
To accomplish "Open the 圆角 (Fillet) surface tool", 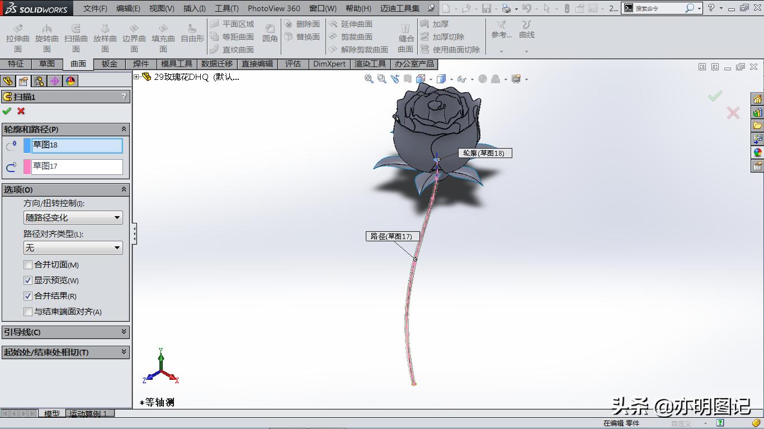I will click(x=271, y=34).
